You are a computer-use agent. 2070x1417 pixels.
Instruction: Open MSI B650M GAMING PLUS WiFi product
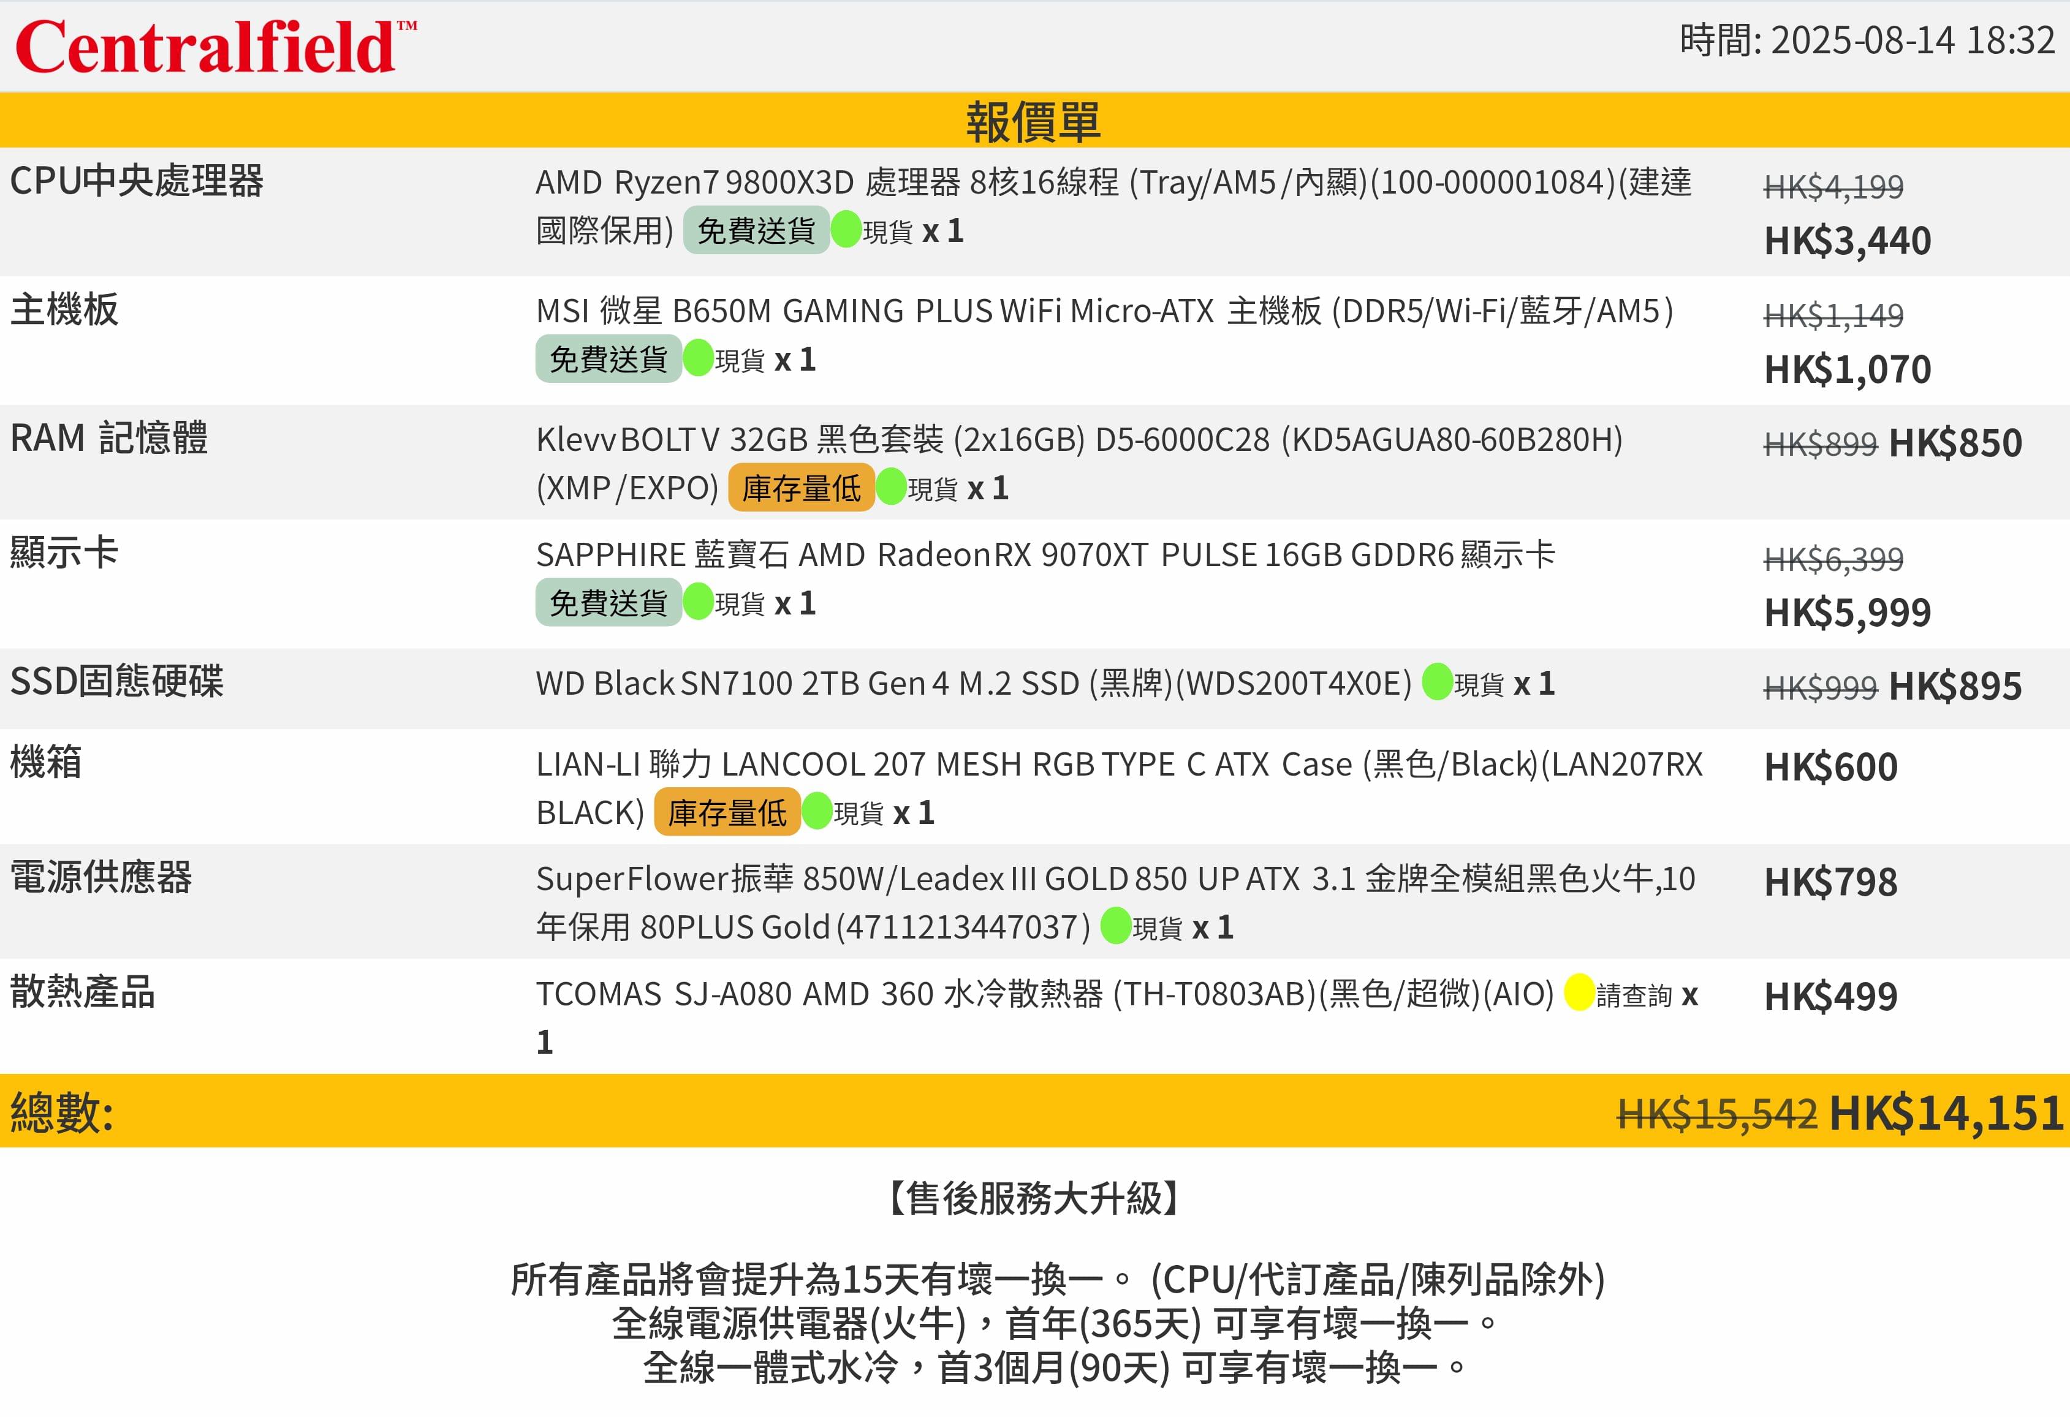click(x=1104, y=311)
